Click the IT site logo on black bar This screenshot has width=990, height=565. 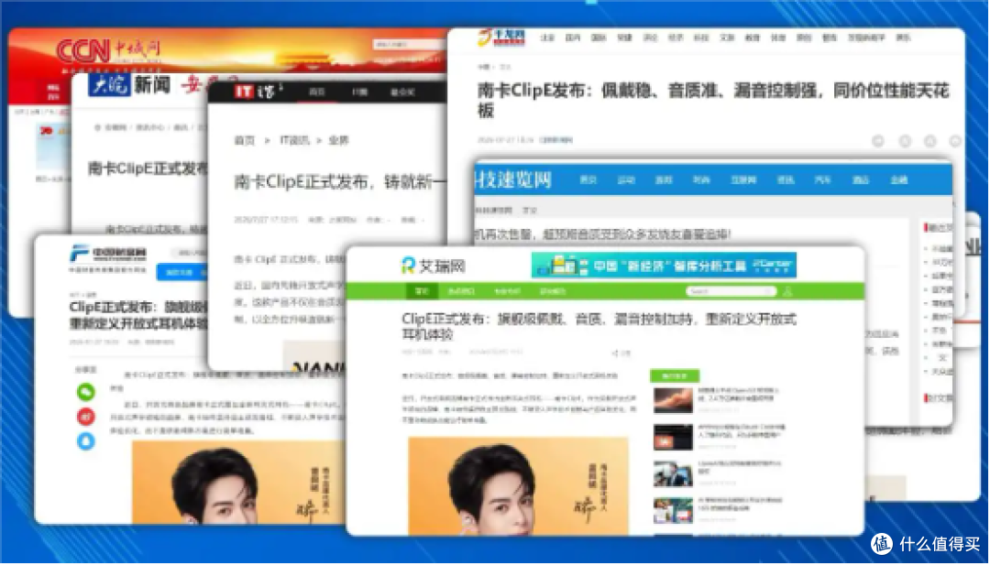pyautogui.click(x=257, y=92)
